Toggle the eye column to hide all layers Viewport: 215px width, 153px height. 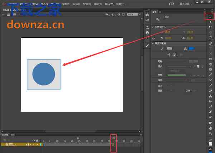pyautogui.click(x=34, y=141)
